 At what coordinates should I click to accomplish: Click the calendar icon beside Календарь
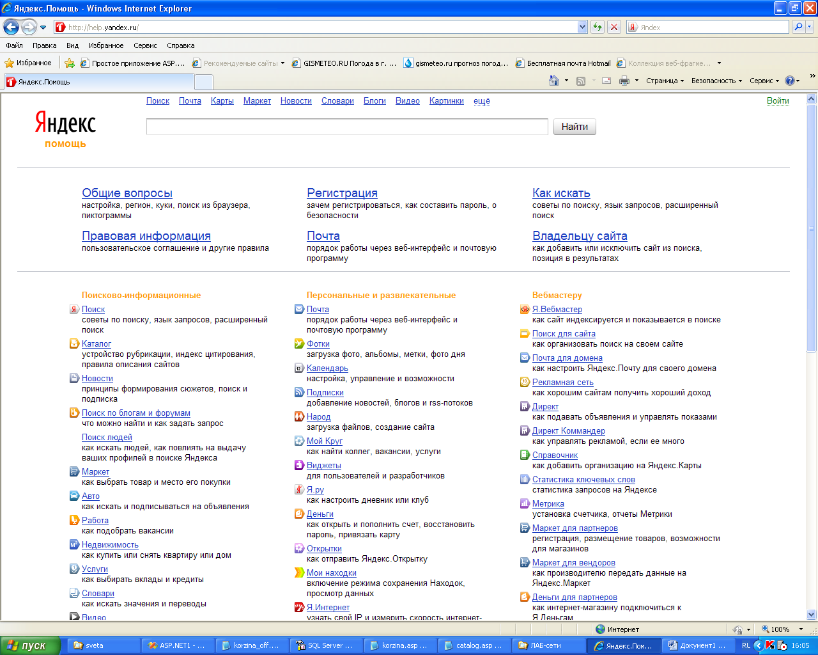(x=299, y=368)
